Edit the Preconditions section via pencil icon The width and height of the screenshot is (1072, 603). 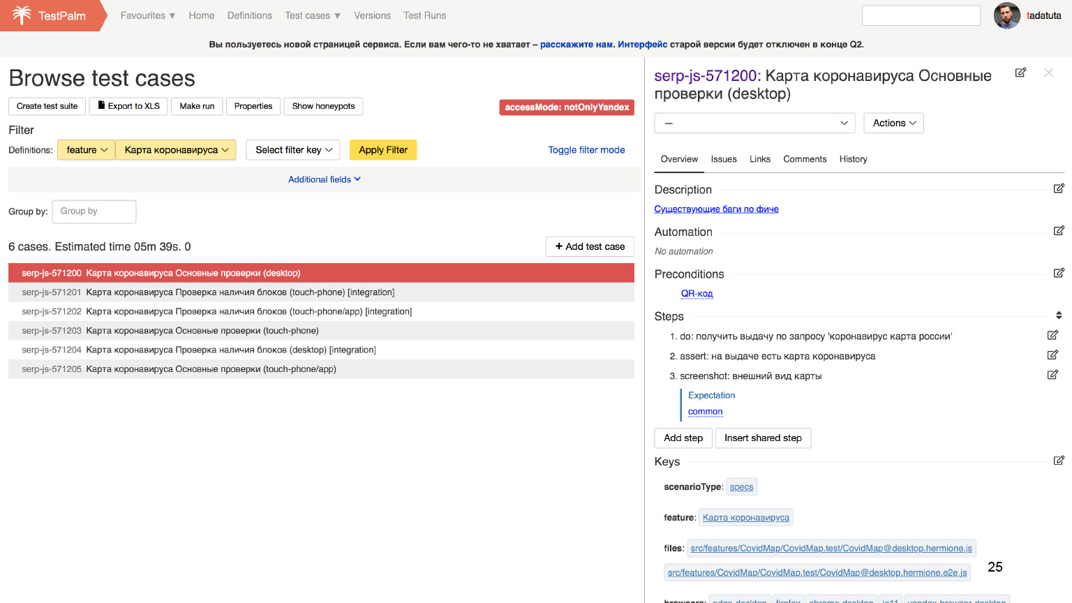click(x=1059, y=273)
